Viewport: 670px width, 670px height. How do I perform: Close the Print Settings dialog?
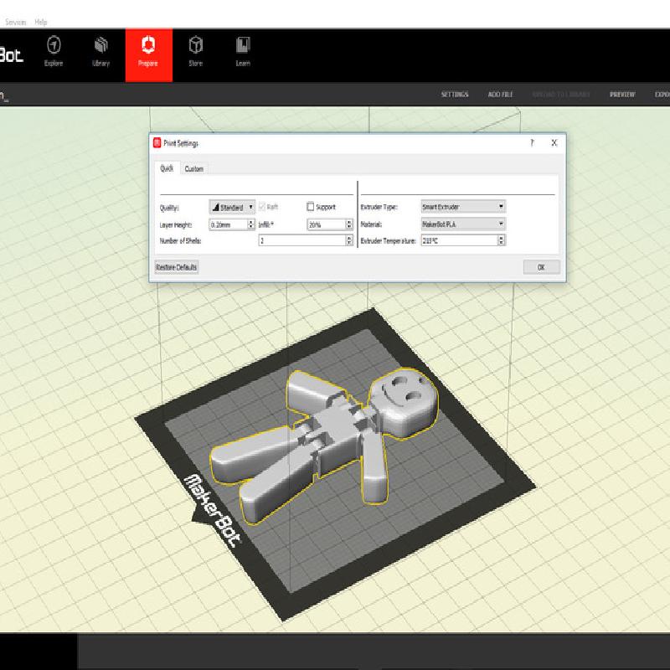point(554,142)
